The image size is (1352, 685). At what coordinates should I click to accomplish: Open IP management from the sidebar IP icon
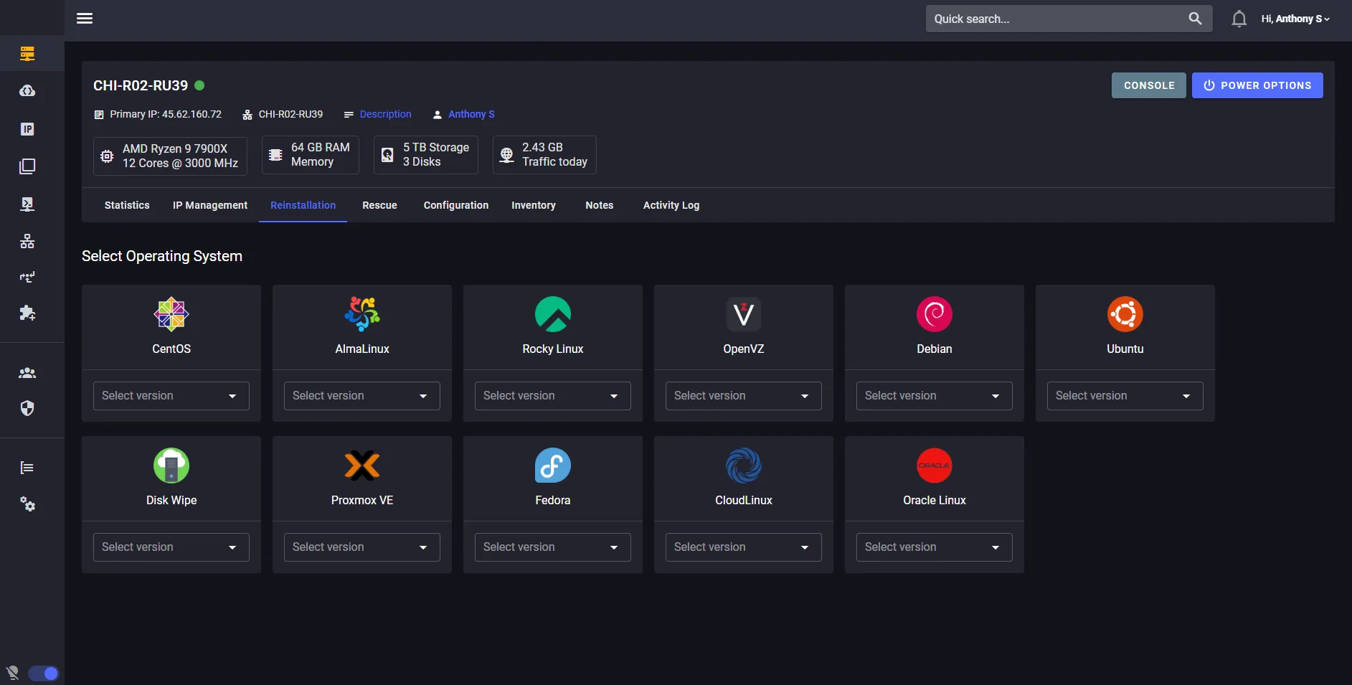click(27, 129)
